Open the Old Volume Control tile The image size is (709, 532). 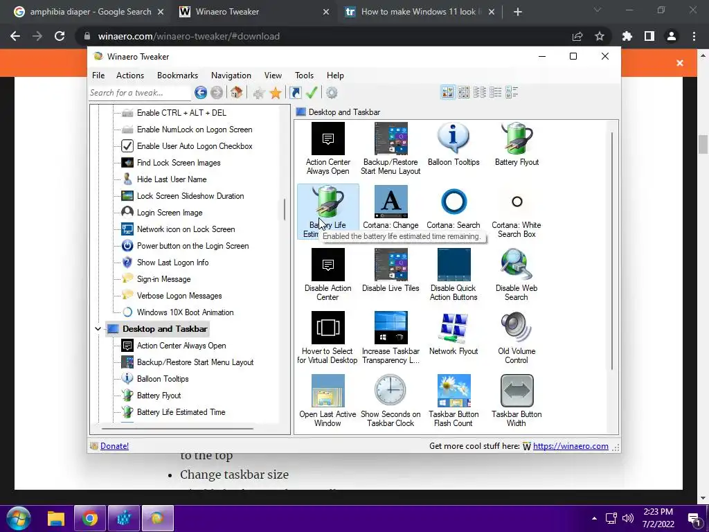(517, 337)
